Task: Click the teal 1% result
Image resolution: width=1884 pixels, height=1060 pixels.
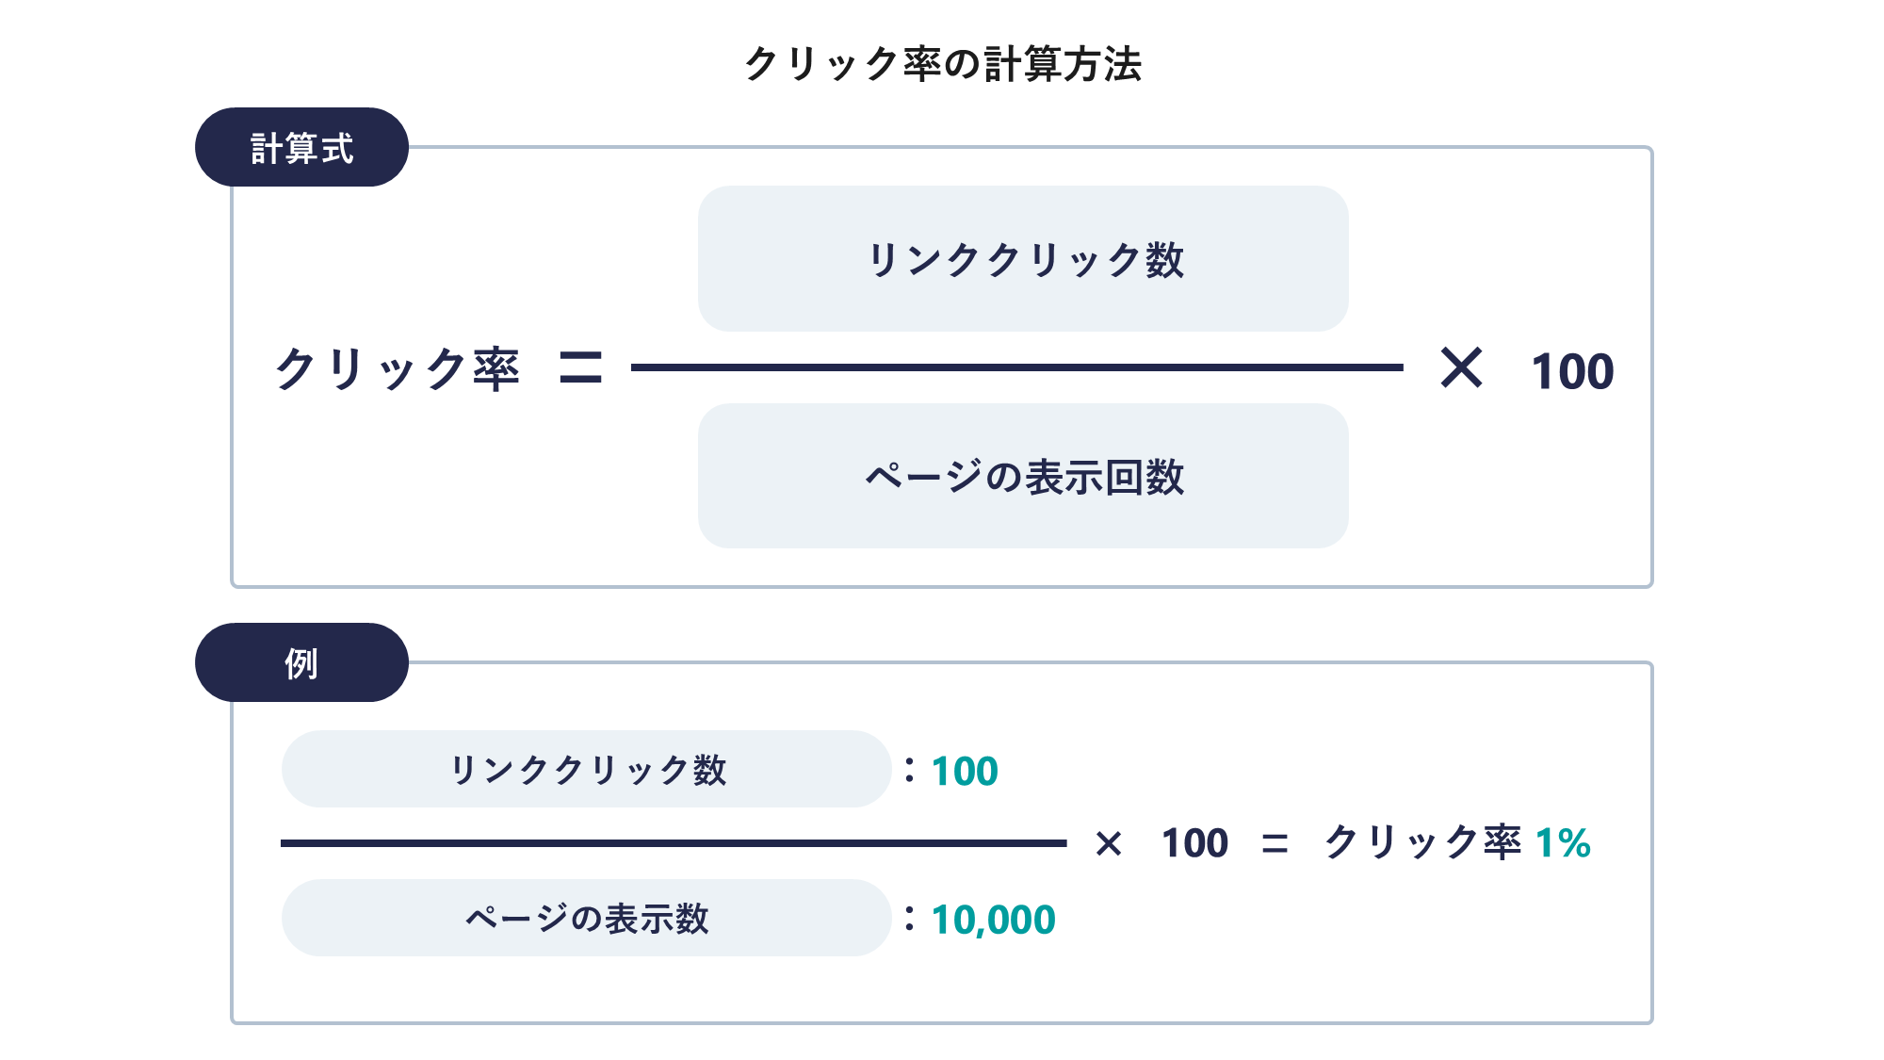Action: tap(1563, 842)
